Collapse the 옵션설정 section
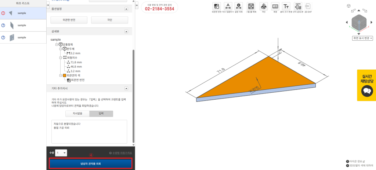 (x=126, y=8)
